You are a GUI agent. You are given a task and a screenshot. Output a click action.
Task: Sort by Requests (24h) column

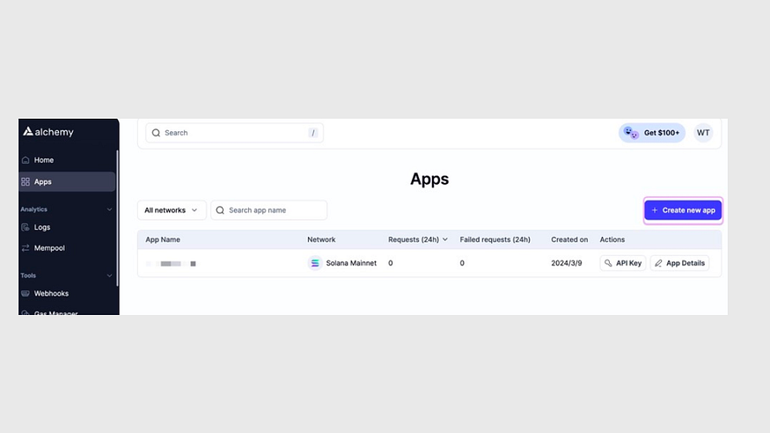[x=418, y=239]
